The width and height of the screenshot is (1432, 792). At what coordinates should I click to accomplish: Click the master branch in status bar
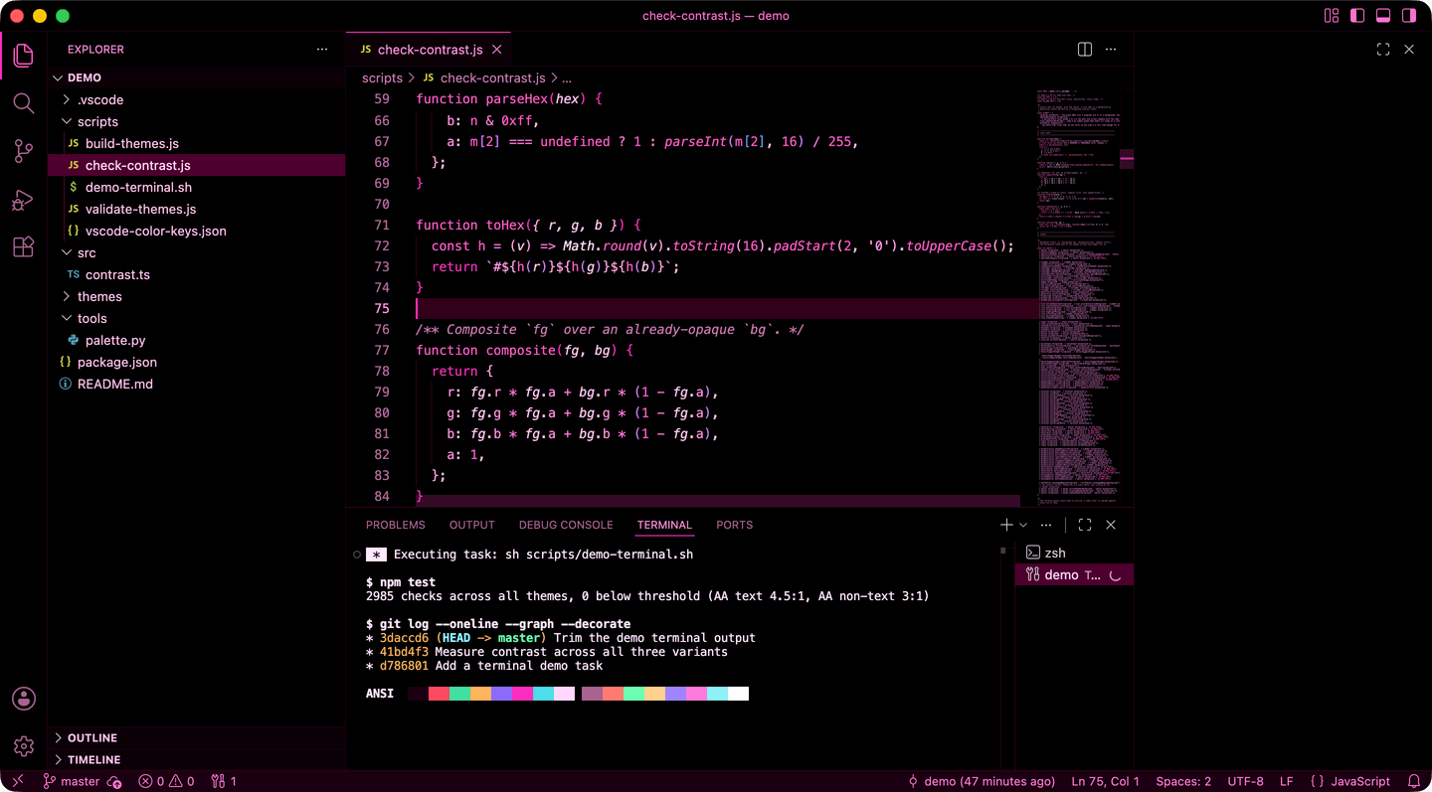pyautogui.click(x=71, y=781)
